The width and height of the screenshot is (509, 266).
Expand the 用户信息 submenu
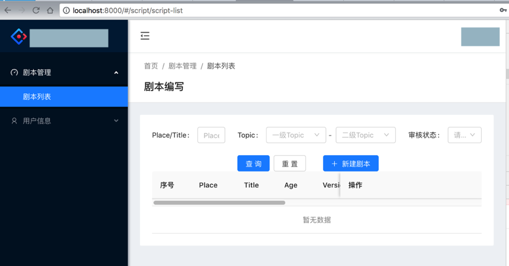pyautogui.click(x=116, y=121)
